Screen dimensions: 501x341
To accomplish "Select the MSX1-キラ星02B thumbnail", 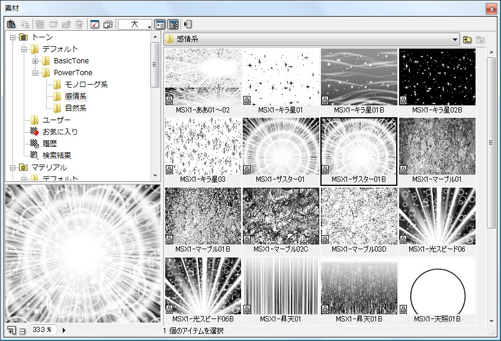I will point(437,82).
